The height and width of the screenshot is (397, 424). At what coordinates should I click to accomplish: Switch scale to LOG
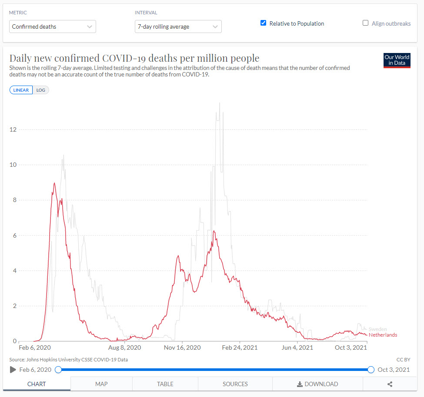click(x=41, y=90)
